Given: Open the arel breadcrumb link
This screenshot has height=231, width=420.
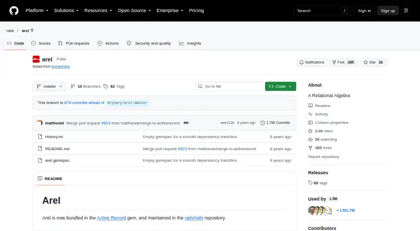Looking at the screenshot, I should (25, 30).
